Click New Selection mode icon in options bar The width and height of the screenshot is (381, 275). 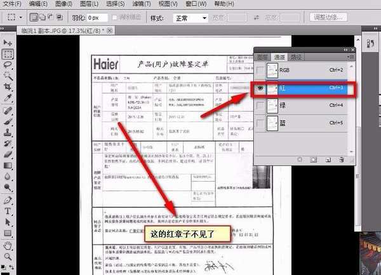pos(34,17)
